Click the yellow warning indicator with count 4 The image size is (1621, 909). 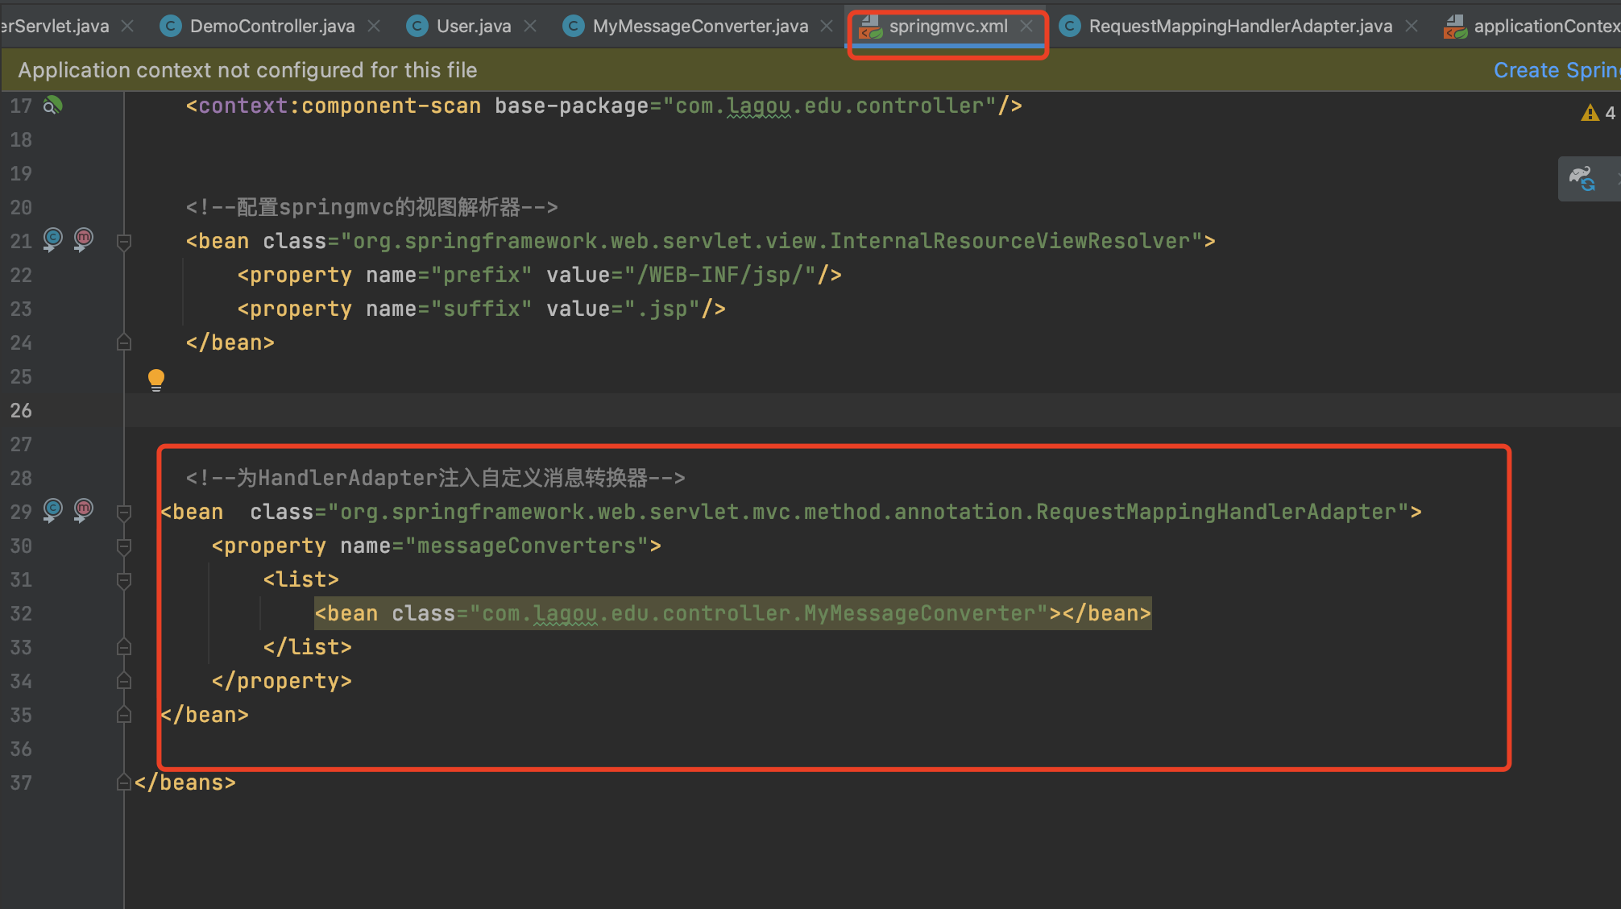[x=1598, y=113]
